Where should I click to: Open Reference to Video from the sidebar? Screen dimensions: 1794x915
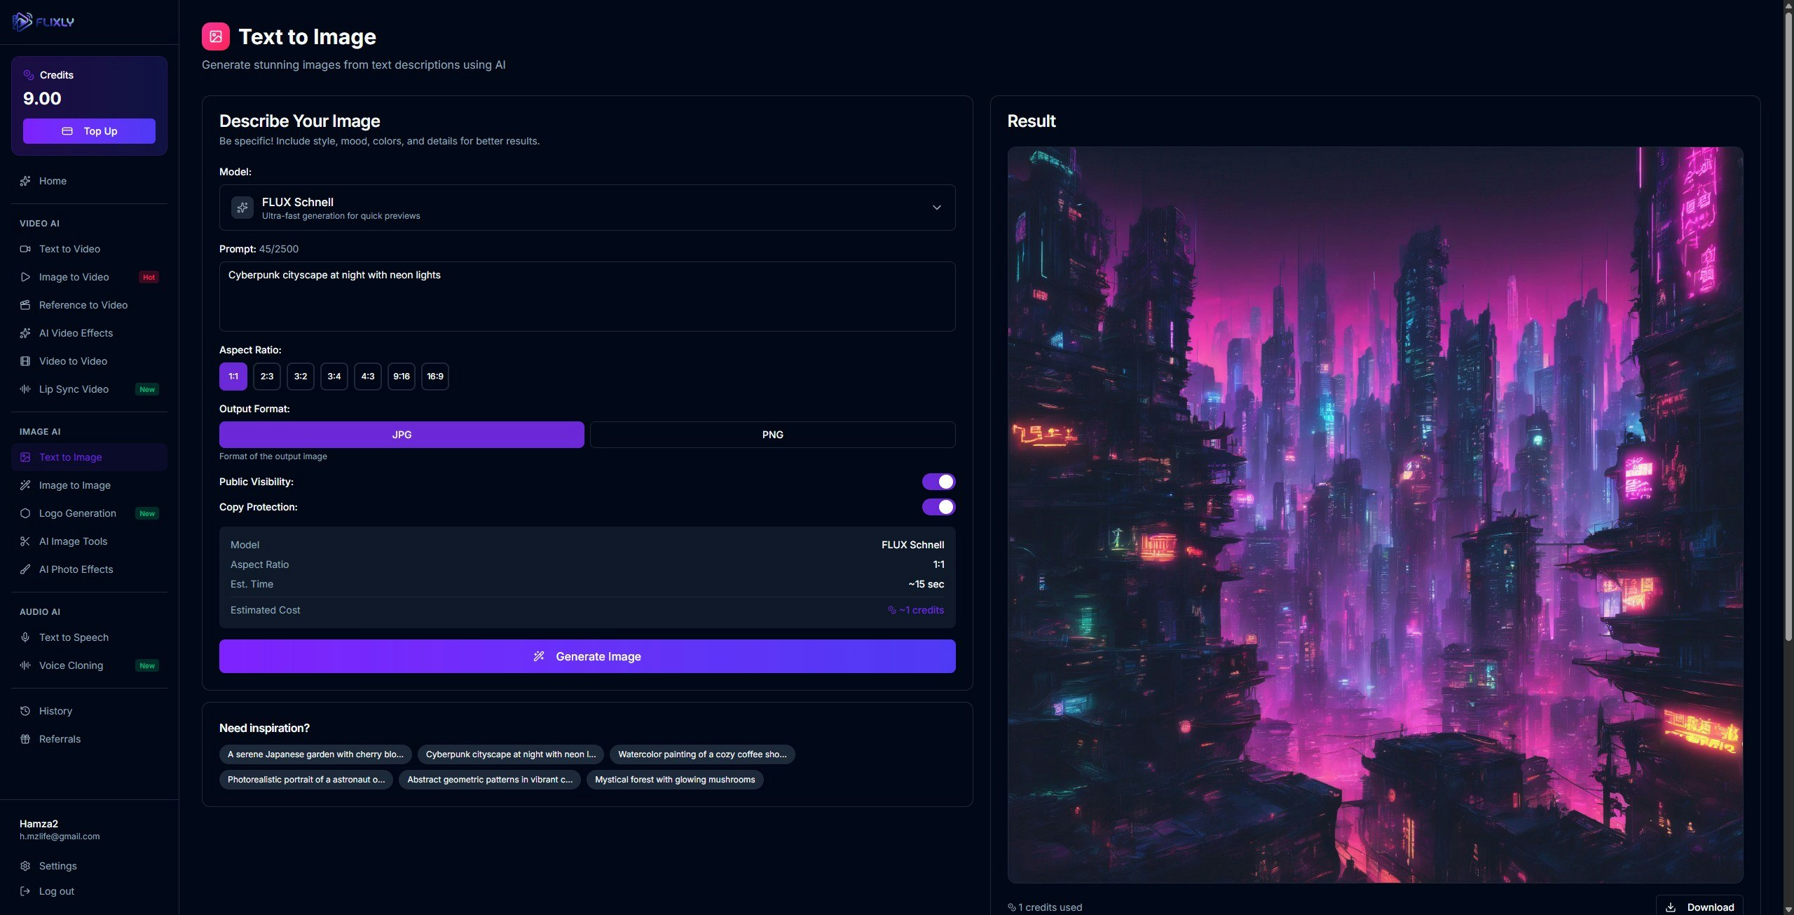tap(83, 304)
